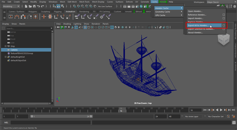Click the Set Key on Translate shelf icon
Image resolution: width=237 pixels, height=130 pixels.
point(56,17)
